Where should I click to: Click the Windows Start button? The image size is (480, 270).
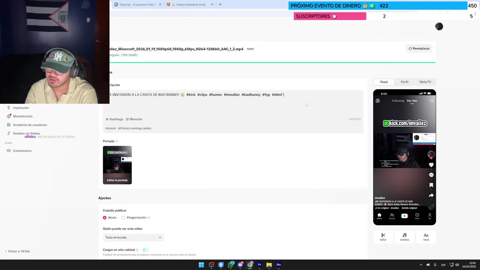point(201,265)
